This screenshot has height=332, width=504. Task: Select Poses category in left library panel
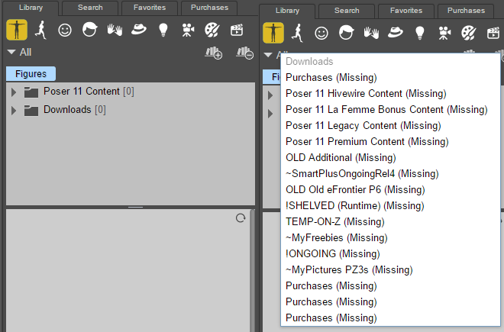click(x=40, y=30)
